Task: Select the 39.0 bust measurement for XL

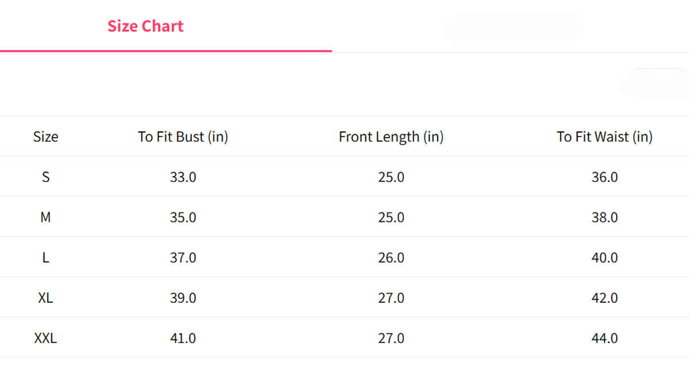Action: click(183, 298)
